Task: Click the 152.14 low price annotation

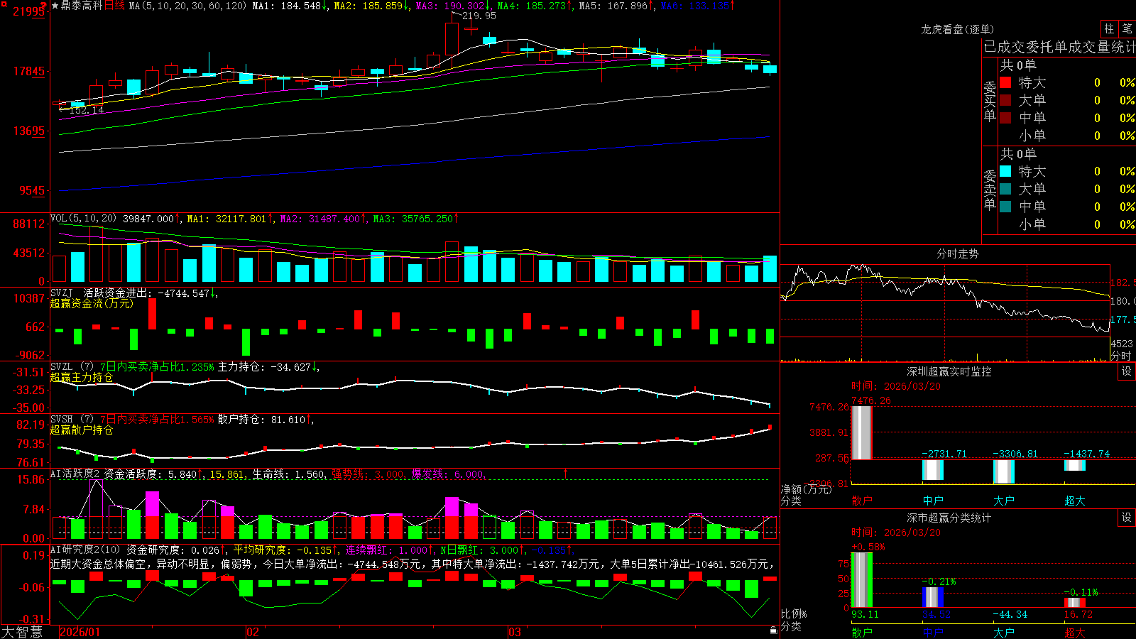Action: (x=86, y=110)
